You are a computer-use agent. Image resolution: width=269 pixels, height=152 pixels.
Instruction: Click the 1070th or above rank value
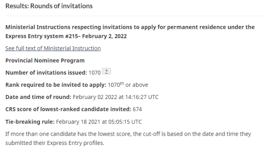(128, 85)
